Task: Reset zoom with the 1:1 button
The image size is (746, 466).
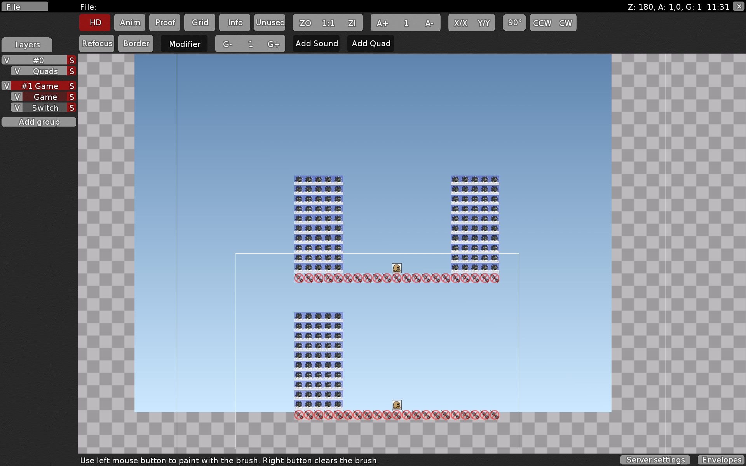Action: (328, 23)
